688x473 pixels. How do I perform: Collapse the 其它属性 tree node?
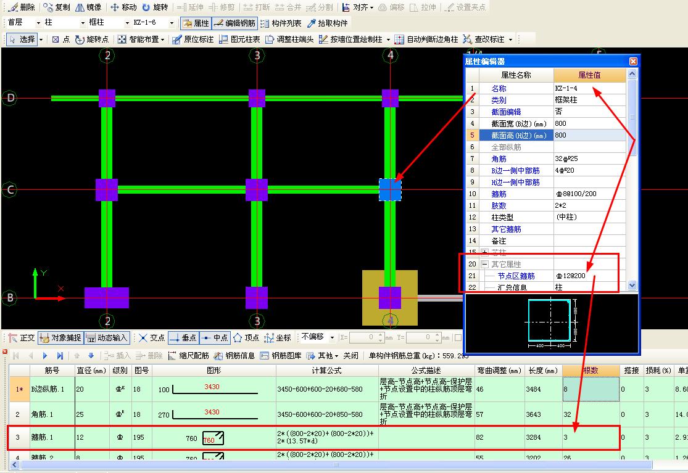tap(485, 264)
